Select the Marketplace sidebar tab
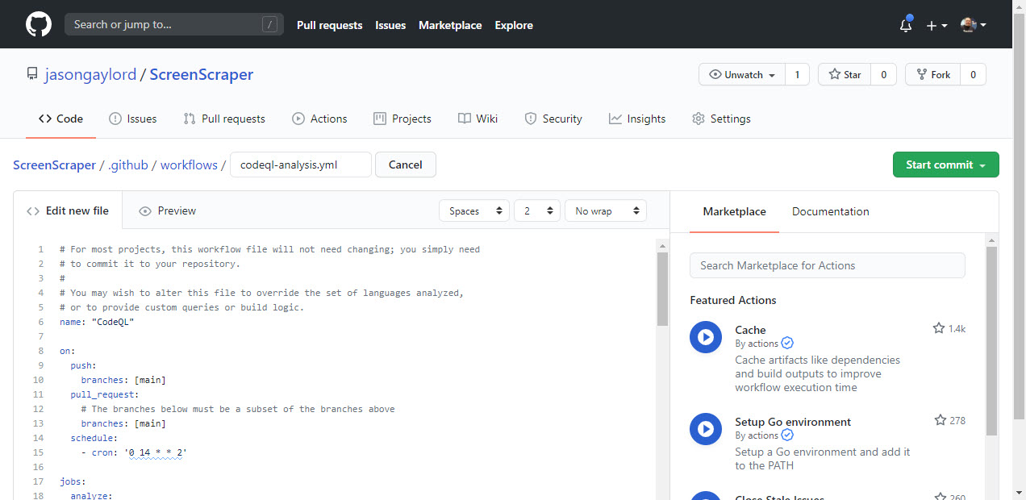Image resolution: width=1026 pixels, height=500 pixels. (x=735, y=211)
